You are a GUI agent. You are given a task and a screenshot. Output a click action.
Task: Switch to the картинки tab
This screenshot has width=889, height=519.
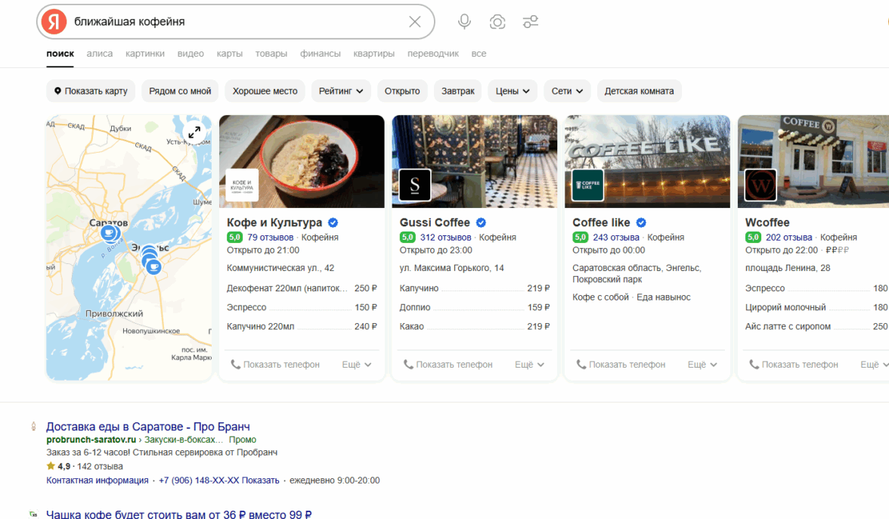point(145,53)
